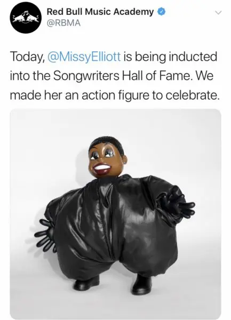The width and height of the screenshot is (231, 320).
Task: Click the doll's red lips
Action: [x=102, y=169]
